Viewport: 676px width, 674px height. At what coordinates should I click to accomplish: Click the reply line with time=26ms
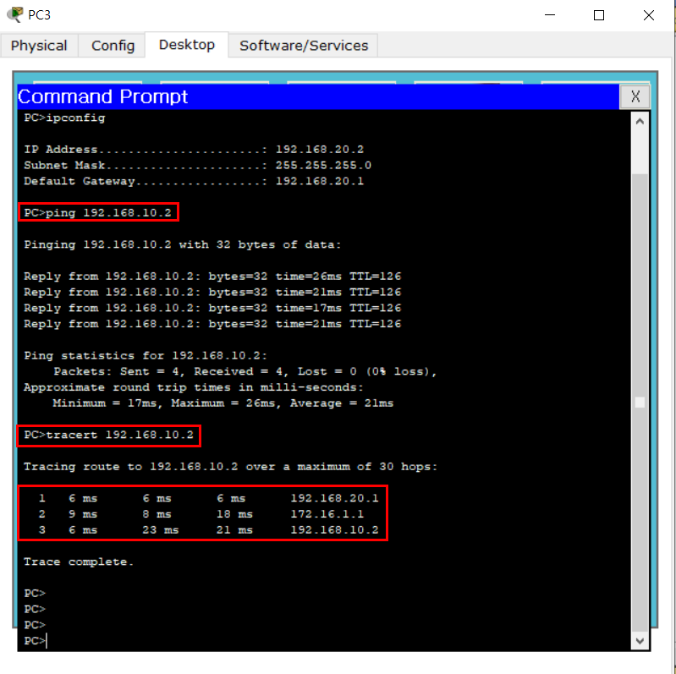click(x=212, y=277)
